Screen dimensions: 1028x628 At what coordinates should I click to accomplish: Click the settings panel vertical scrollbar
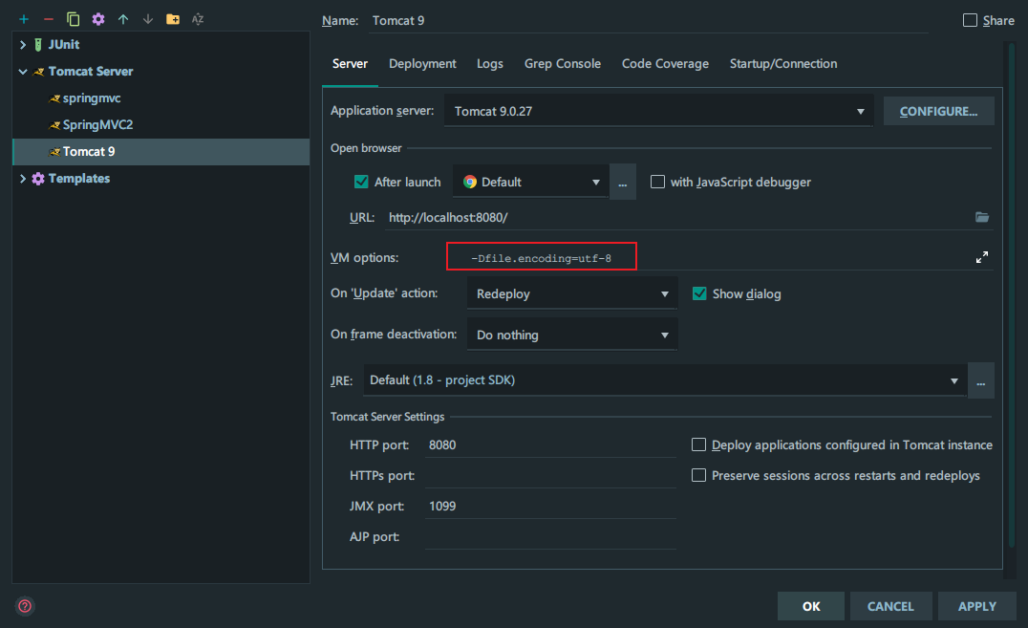coord(1013,295)
